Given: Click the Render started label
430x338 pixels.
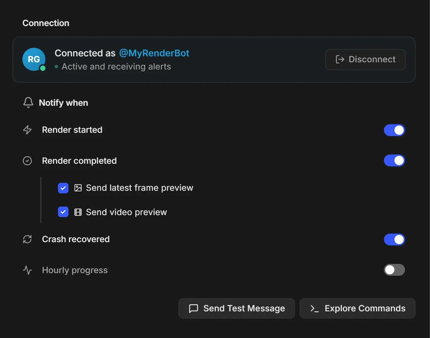Looking at the screenshot, I should click(x=72, y=130).
